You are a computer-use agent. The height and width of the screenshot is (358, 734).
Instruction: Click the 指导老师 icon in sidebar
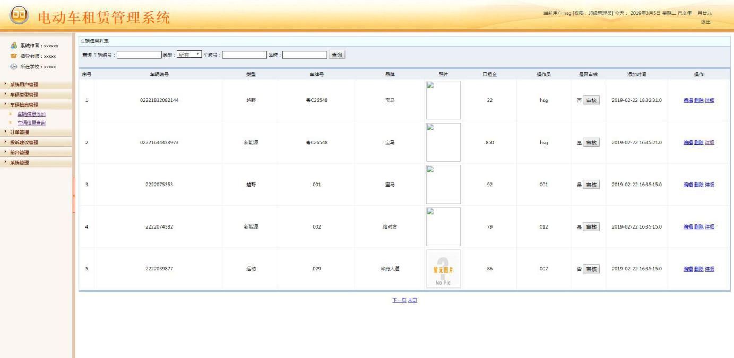click(x=14, y=56)
